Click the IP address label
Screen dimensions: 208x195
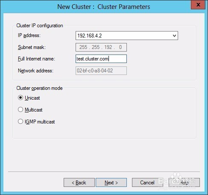29,35
